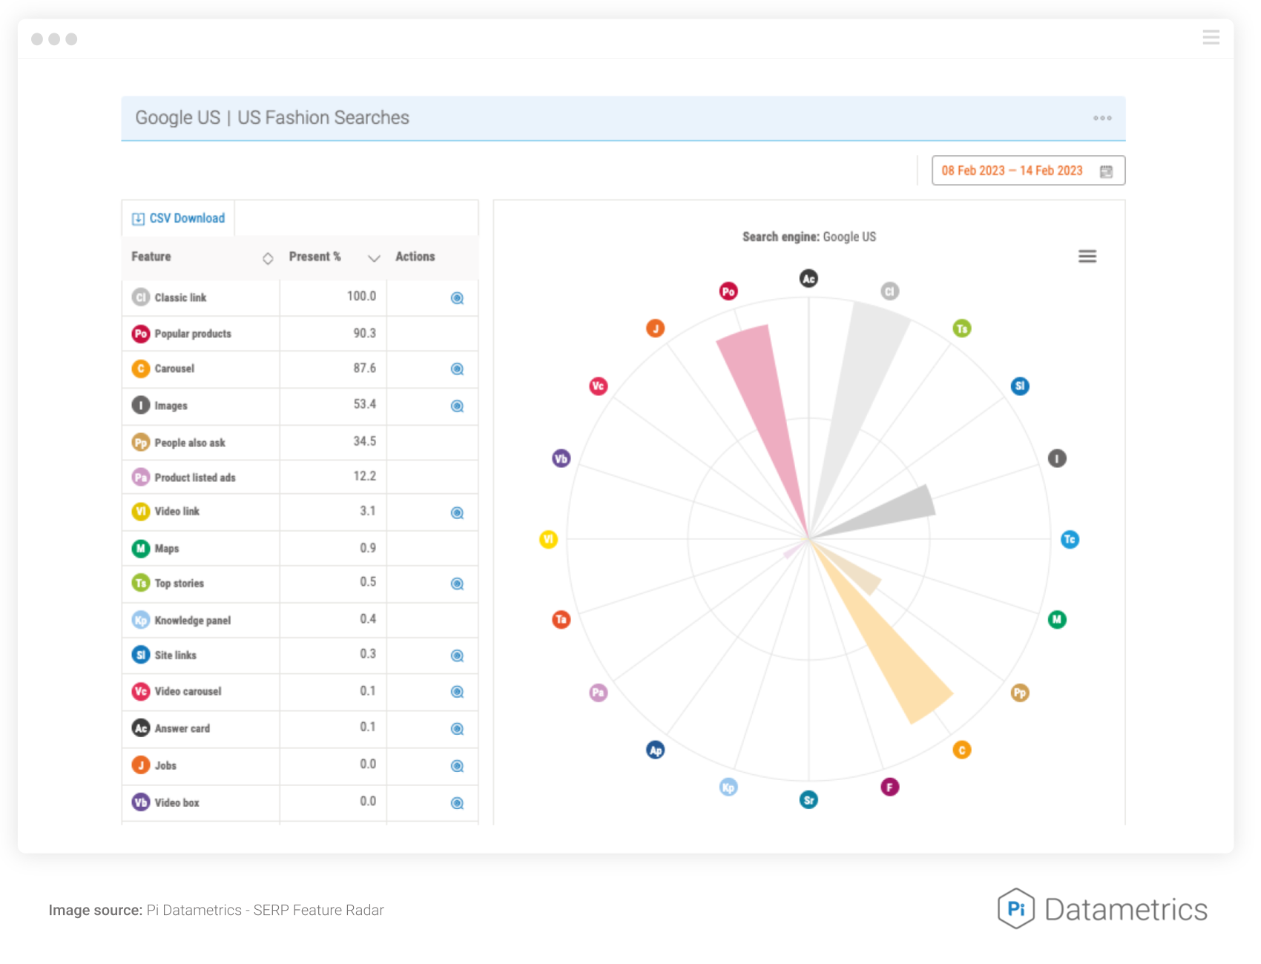Viewport: 1261px width, 964px height.
Task: Inspect the Video link row action icon
Action: point(458,513)
